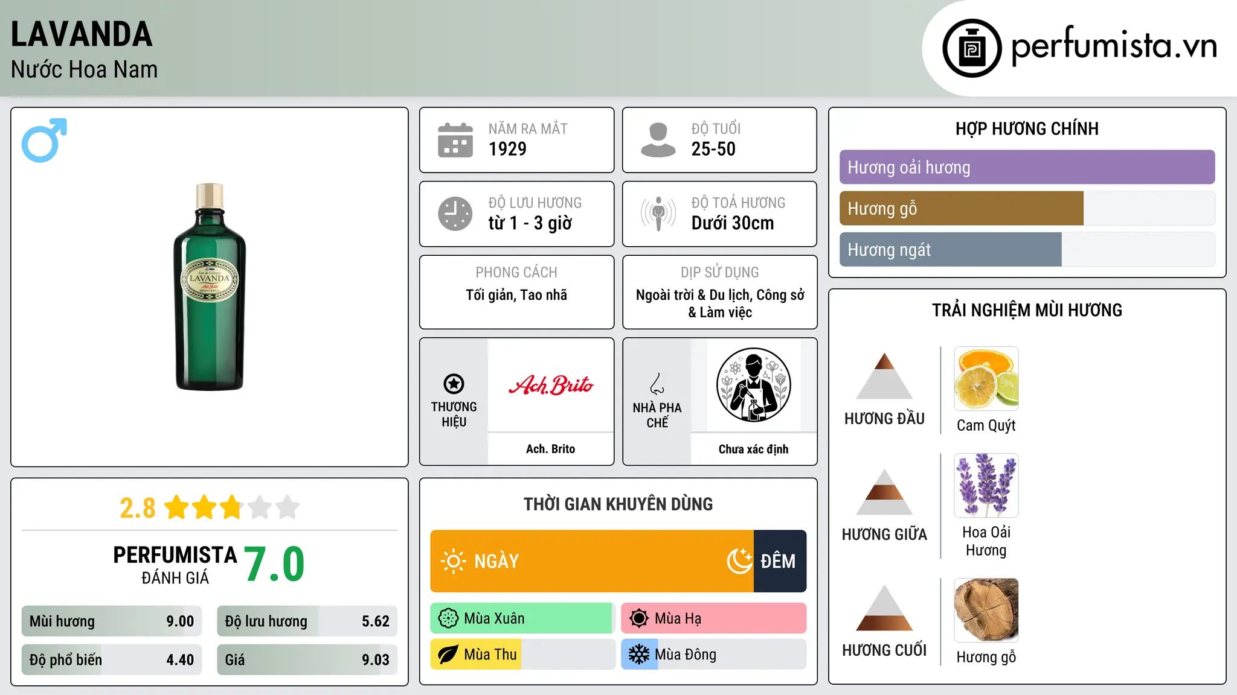The width and height of the screenshot is (1237, 695).
Task: Click the sun icon for Mùa Hạ
Action: (x=639, y=618)
